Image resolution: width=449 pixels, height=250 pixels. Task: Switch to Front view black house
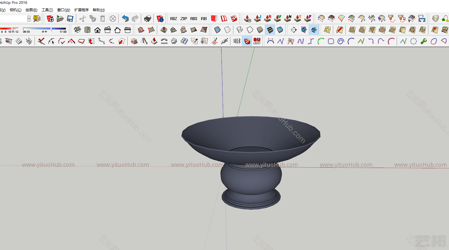pos(97,30)
